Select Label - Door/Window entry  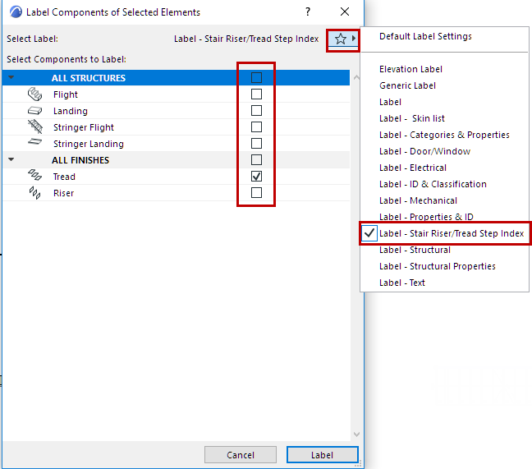pos(424,151)
